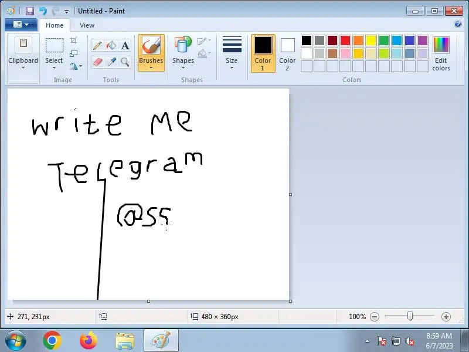Open Paint Help question mark icon
Image resolution: width=469 pixels, height=352 pixels.
[x=458, y=24]
